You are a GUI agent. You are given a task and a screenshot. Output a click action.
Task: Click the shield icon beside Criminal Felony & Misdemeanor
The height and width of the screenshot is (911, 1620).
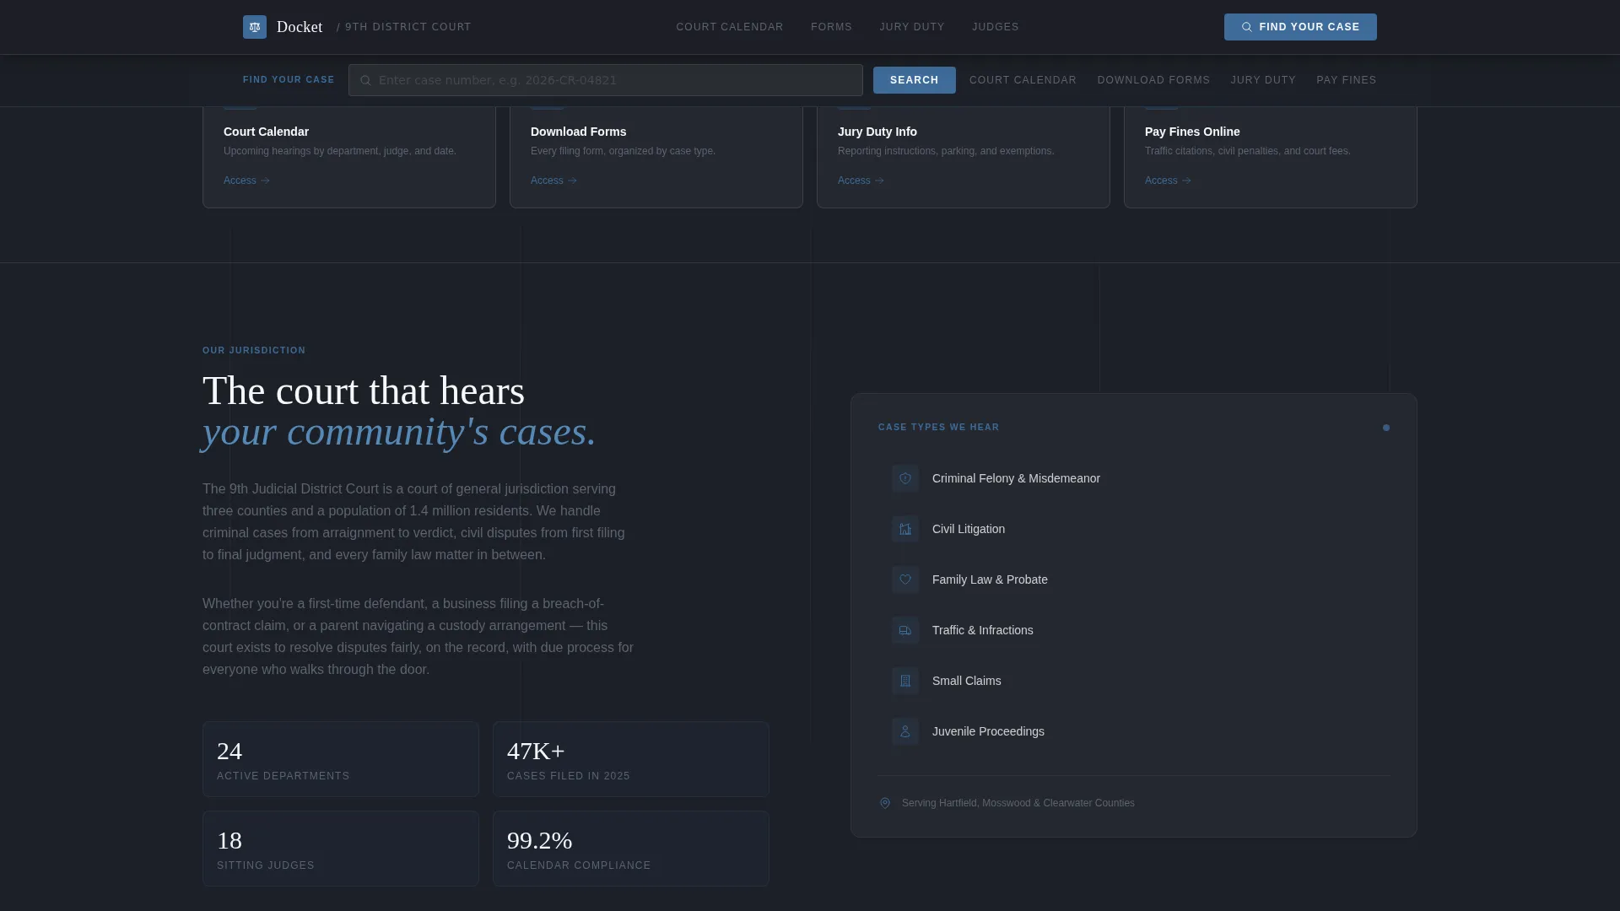pyautogui.click(x=905, y=478)
